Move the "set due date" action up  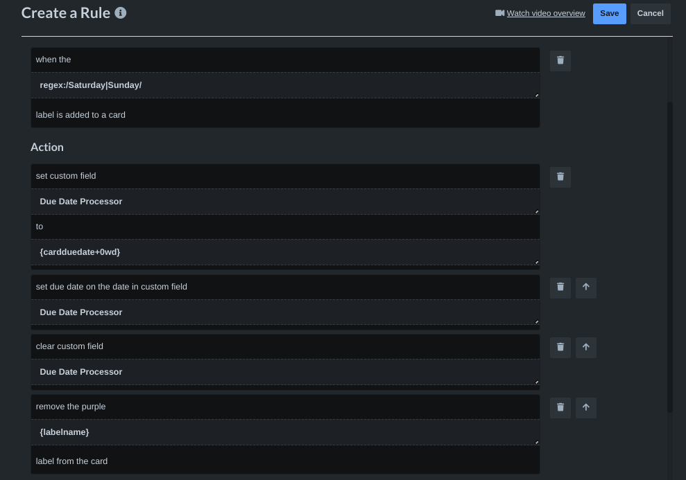click(585, 287)
